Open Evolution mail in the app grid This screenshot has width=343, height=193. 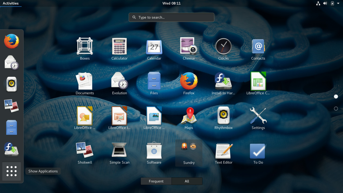120,84
